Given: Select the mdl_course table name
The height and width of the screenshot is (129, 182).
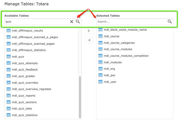Looking at the screenshot, I should point(112,36).
